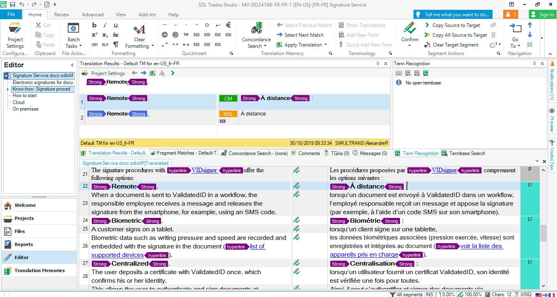This screenshot has width=557, height=297.
Task: Go to next segment down arrow in Navigation
Action: tap(530, 35)
